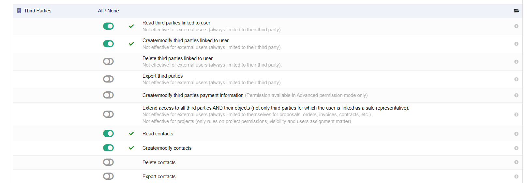Screen dimensions: 527x183
Task: Click the None link to disable everything
Action: pyautogui.click(x=113, y=11)
